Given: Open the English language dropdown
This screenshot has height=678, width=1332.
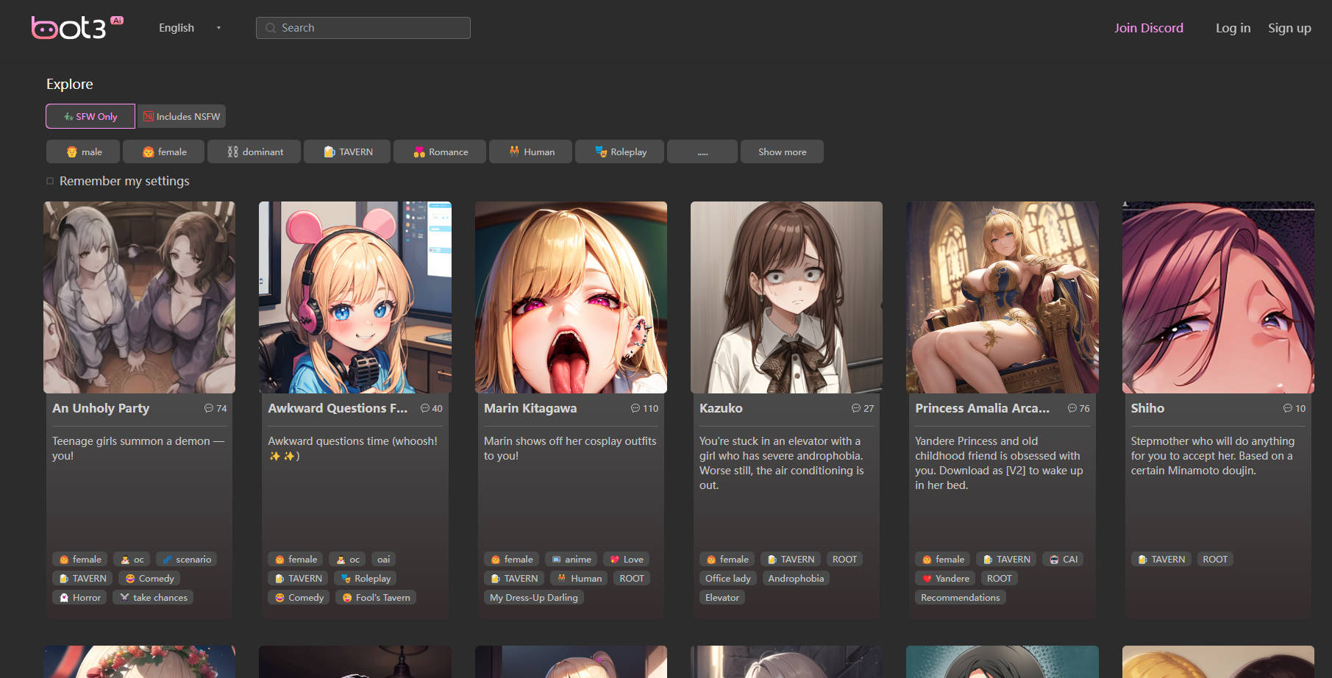Looking at the screenshot, I should pyautogui.click(x=190, y=28).
